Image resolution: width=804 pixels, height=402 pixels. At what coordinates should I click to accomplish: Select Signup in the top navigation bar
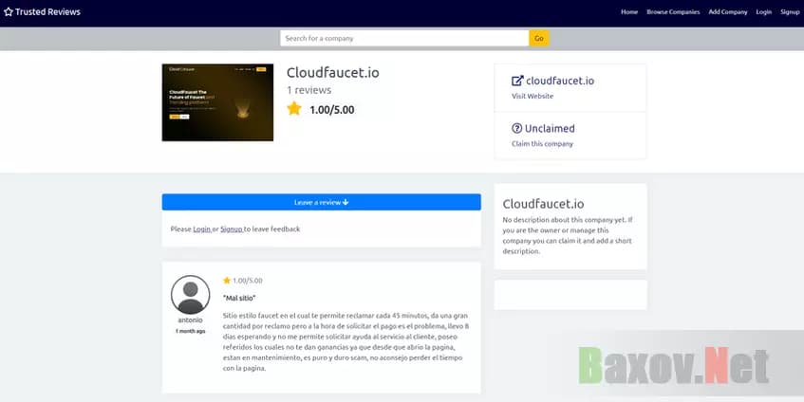tap(790, 12)
